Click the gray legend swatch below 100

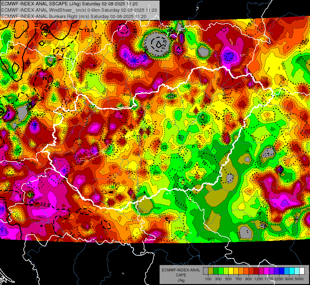tap(206, 271)
